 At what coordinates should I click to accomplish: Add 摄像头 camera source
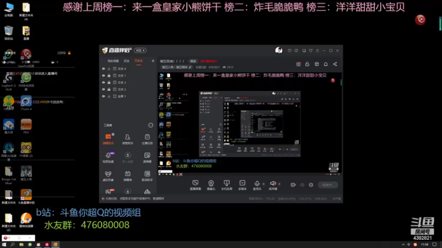211,185
